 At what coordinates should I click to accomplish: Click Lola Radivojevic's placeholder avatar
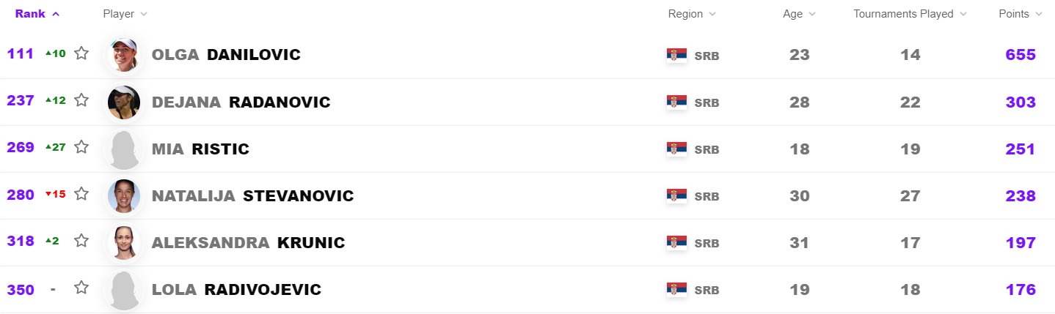click(x=123, y=289)
